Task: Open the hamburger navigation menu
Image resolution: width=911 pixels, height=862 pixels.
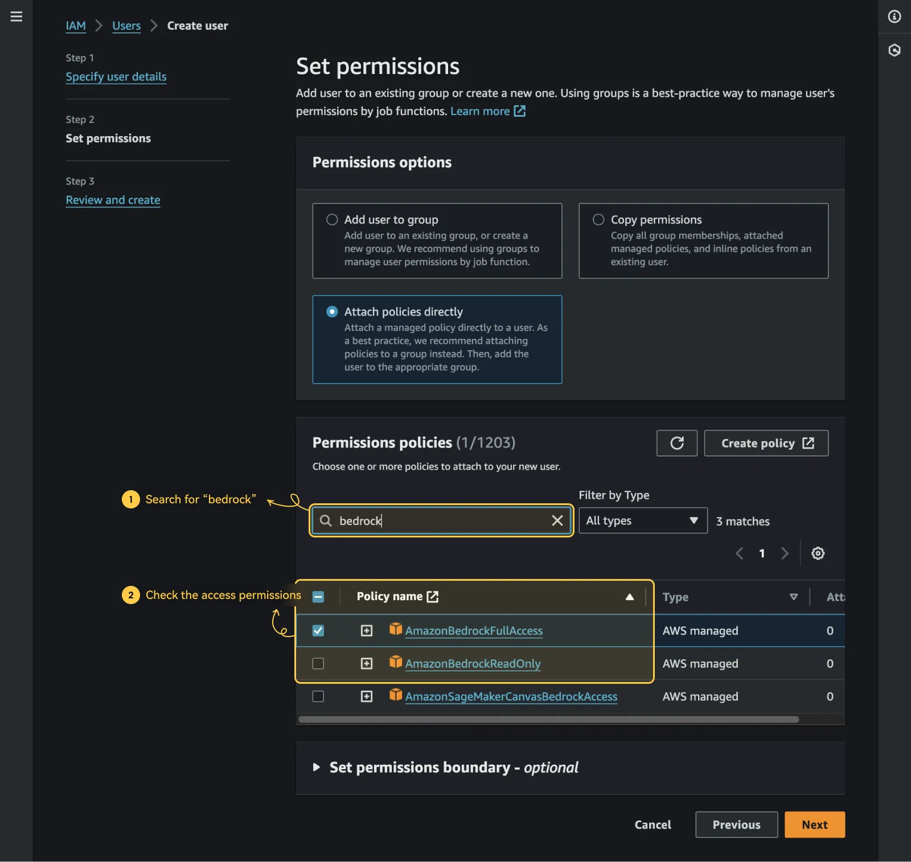Action: 16,17
